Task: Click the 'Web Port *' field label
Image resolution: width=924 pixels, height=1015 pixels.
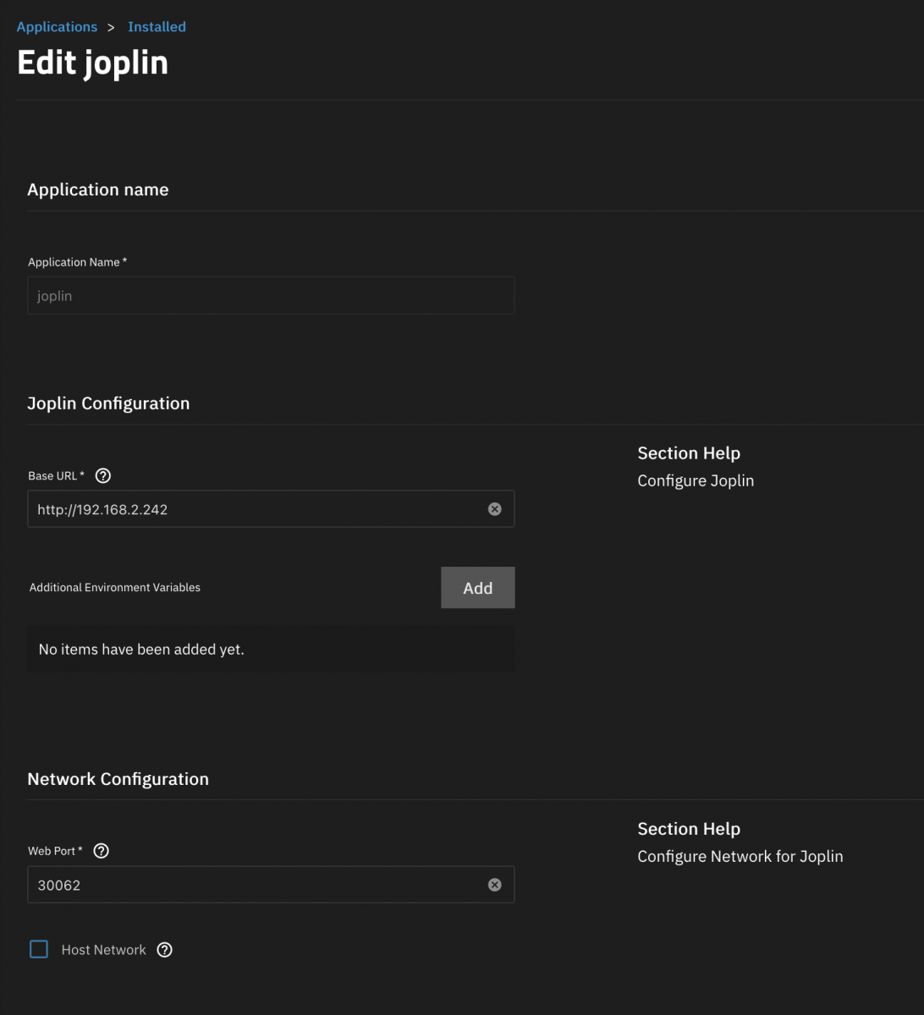Action: (56, 851)
